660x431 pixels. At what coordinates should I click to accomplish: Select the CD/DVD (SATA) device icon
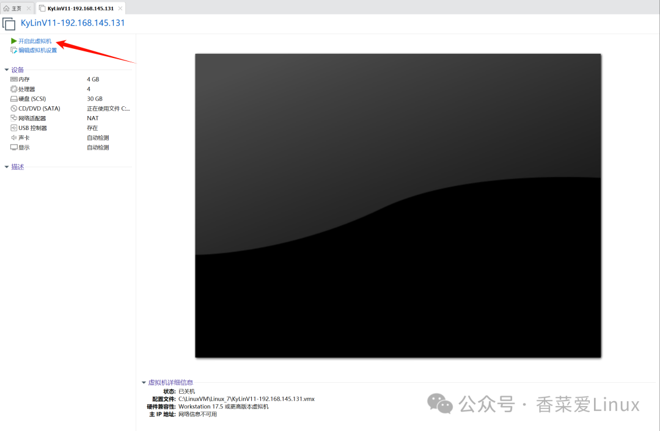14,109
